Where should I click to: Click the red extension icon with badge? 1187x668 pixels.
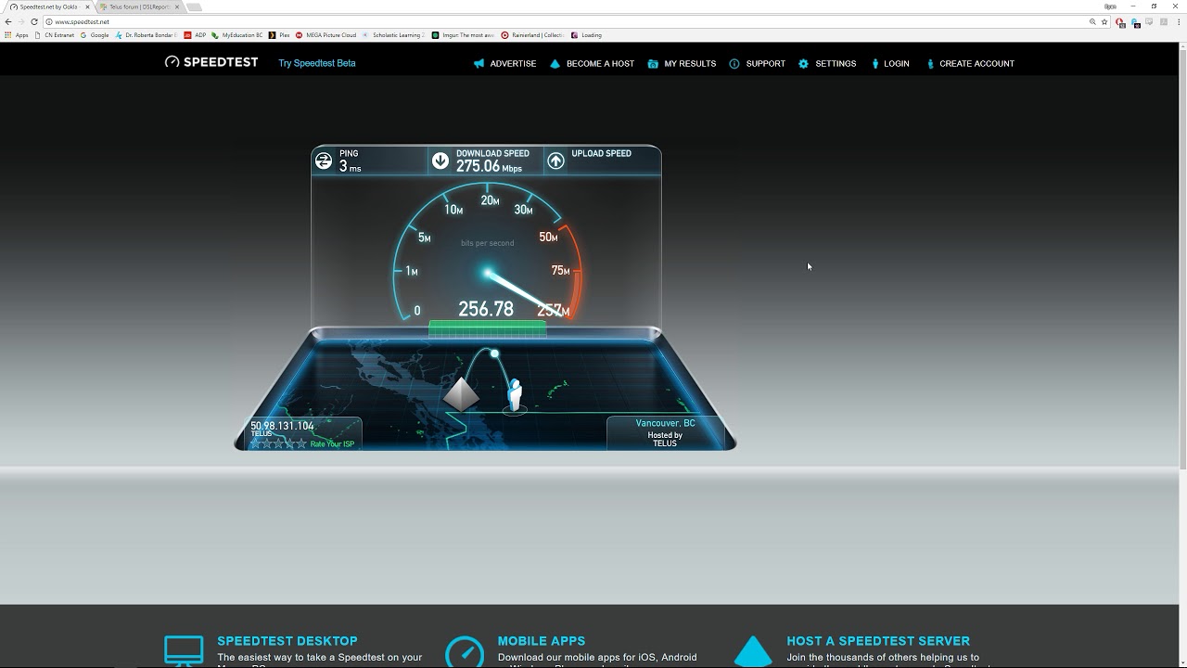(1120, 22)
